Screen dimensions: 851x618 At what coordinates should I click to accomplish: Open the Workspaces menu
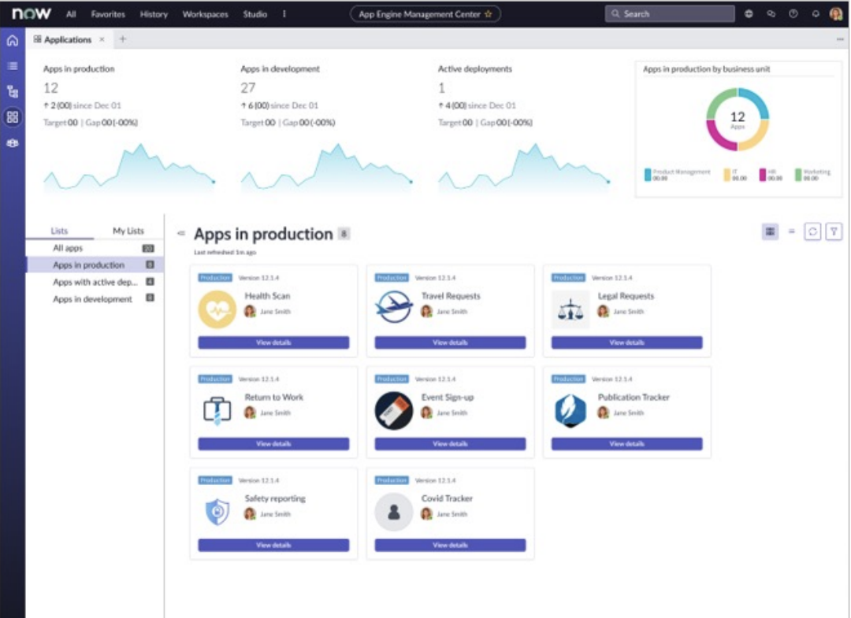(x=203, y=14)
